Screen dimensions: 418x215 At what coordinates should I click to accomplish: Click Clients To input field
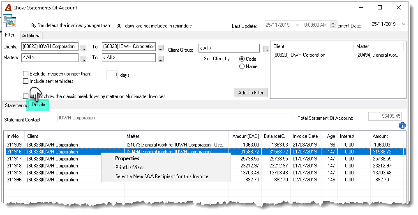point(129,46)
